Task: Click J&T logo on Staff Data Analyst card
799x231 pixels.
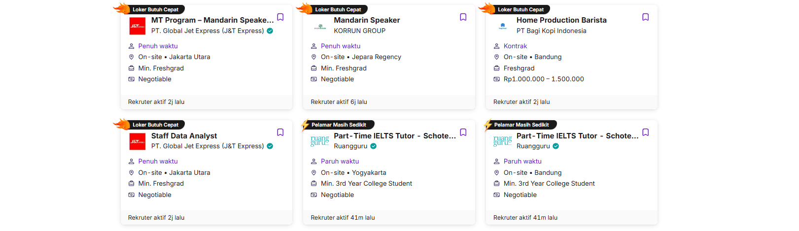Action: [138, 141]
